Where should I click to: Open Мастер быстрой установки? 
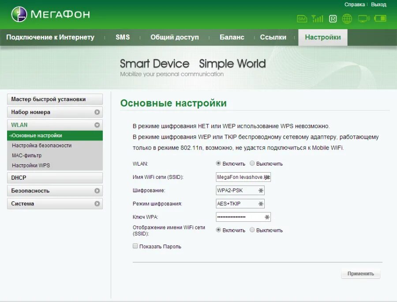point(55,99)
